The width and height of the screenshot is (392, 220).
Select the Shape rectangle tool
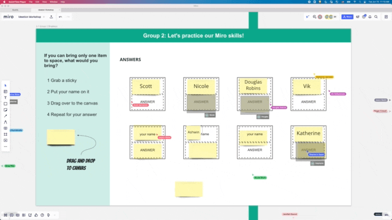point(6,104)
